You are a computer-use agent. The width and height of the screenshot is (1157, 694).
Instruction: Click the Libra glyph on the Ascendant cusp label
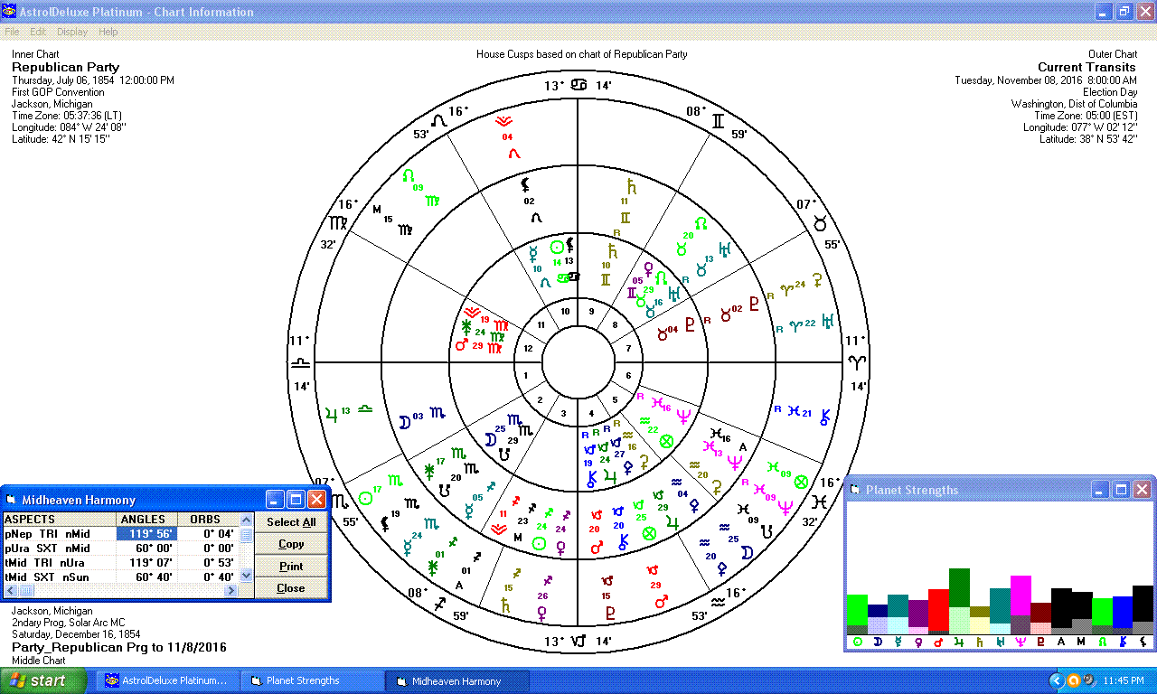300,362
